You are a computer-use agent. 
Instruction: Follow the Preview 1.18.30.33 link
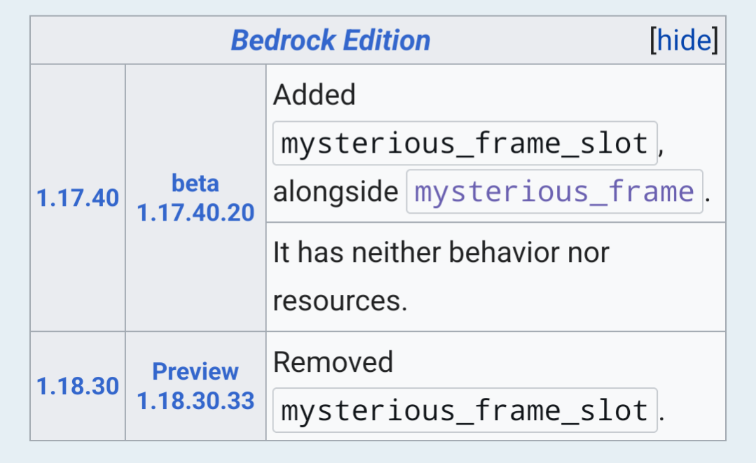coord(195,387)
